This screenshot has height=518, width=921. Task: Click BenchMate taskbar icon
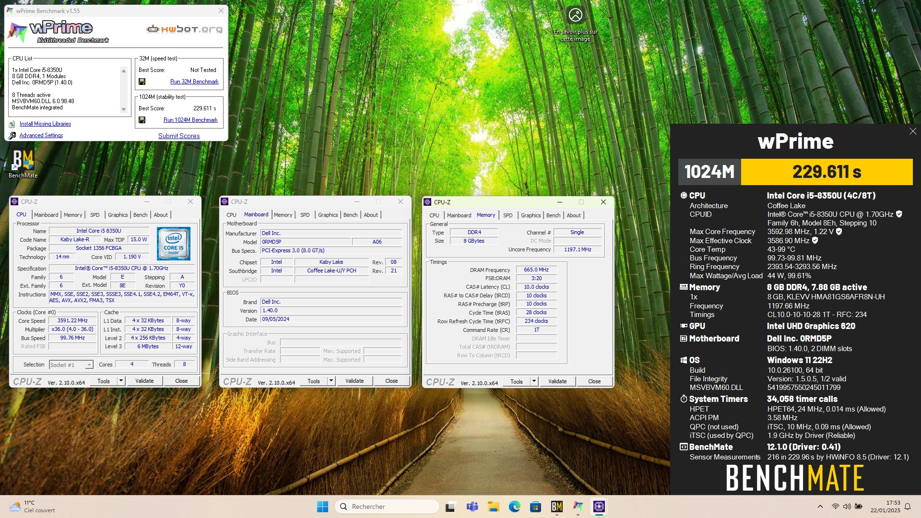556,506
